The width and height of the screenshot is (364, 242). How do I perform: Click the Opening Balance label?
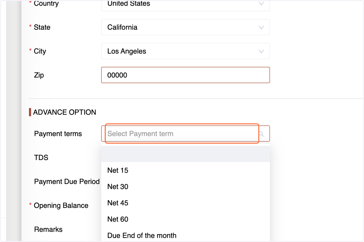point(61,206)
